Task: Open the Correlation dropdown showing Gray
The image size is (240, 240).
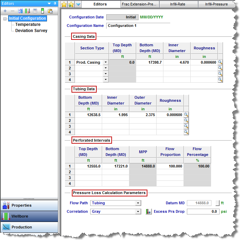Action: click(x=138, y=212)
